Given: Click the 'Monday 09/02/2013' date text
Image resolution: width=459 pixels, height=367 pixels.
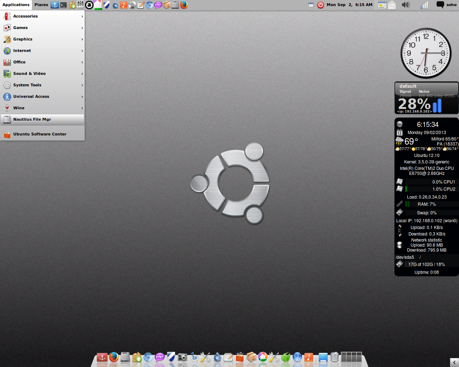Looking at the screenshot, I should (x=427, y=133).
